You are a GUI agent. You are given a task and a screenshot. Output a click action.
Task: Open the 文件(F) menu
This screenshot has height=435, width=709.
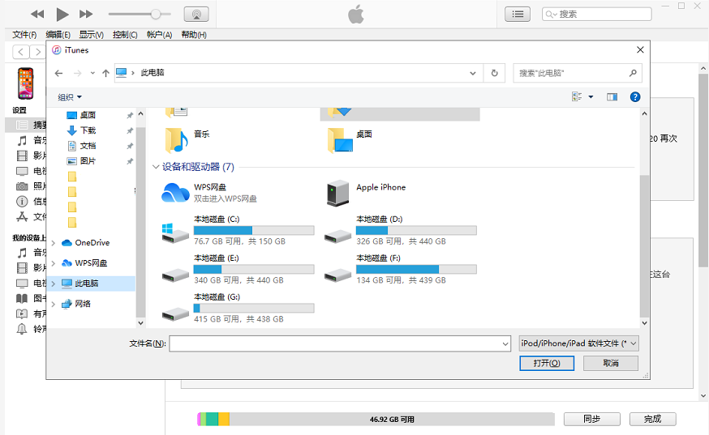24,35
